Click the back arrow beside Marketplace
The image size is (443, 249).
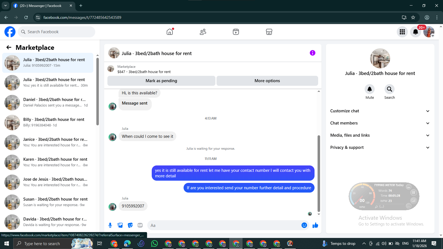[x=9, y=47]
